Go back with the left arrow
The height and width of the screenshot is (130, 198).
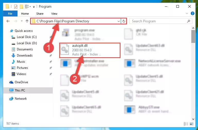tap(8, 21)
